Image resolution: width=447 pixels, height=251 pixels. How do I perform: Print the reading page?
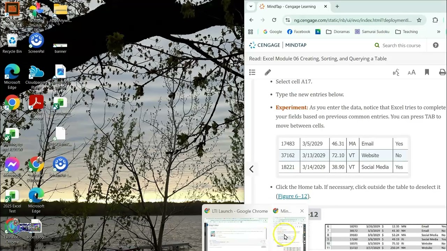[442, 72]
